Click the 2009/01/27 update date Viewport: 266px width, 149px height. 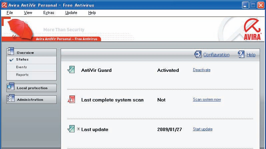click(169, 129)
